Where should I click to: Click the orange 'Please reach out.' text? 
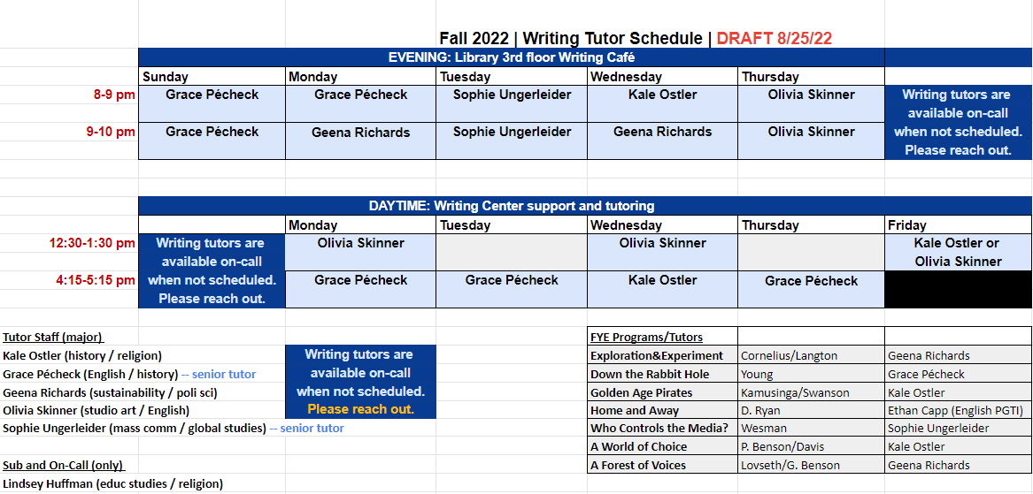(360, 409)
